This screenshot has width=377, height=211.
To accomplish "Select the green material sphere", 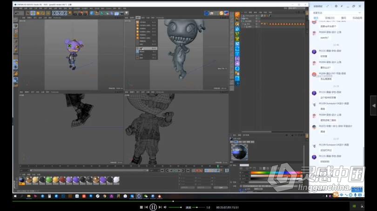I will click(x=49, y=180).
